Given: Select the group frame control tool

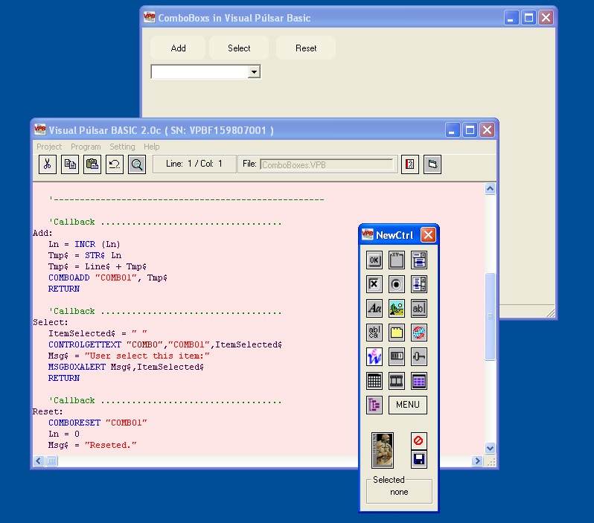Looking at the screenshot, I should tap(396, 260).
